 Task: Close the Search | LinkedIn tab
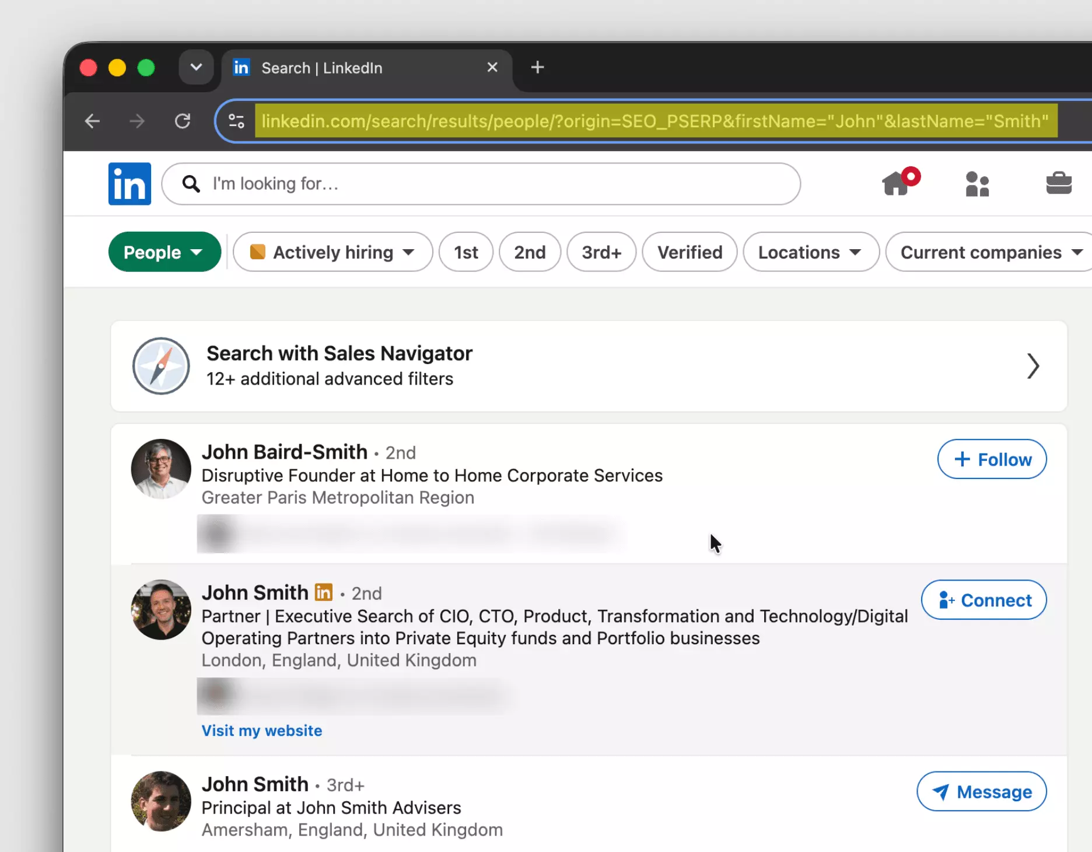[x=492, y=68]
